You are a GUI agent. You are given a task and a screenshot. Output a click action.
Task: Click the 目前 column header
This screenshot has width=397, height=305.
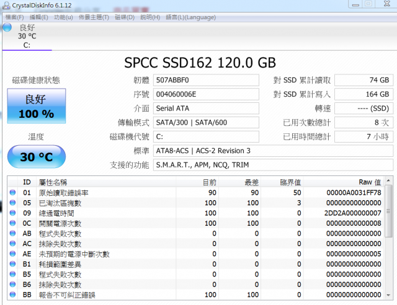click(197, 182)
